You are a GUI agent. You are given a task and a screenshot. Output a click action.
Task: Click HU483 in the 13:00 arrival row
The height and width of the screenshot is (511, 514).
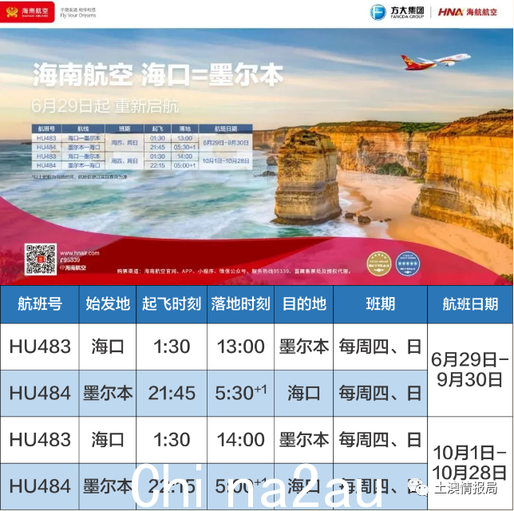[40, 347]
